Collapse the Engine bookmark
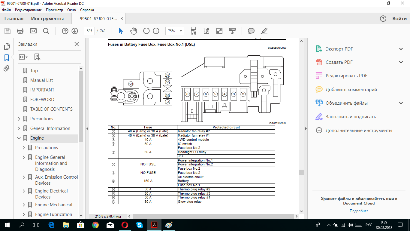 [x=19, y=138]
